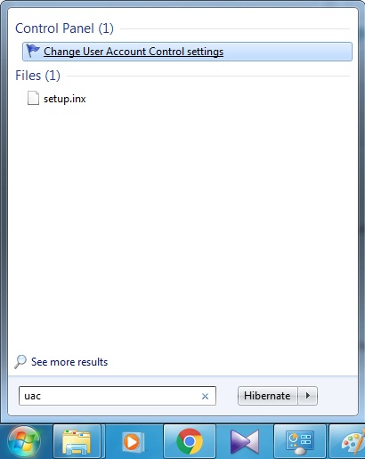Click the Control Panel (1) group header

(64, 28)
